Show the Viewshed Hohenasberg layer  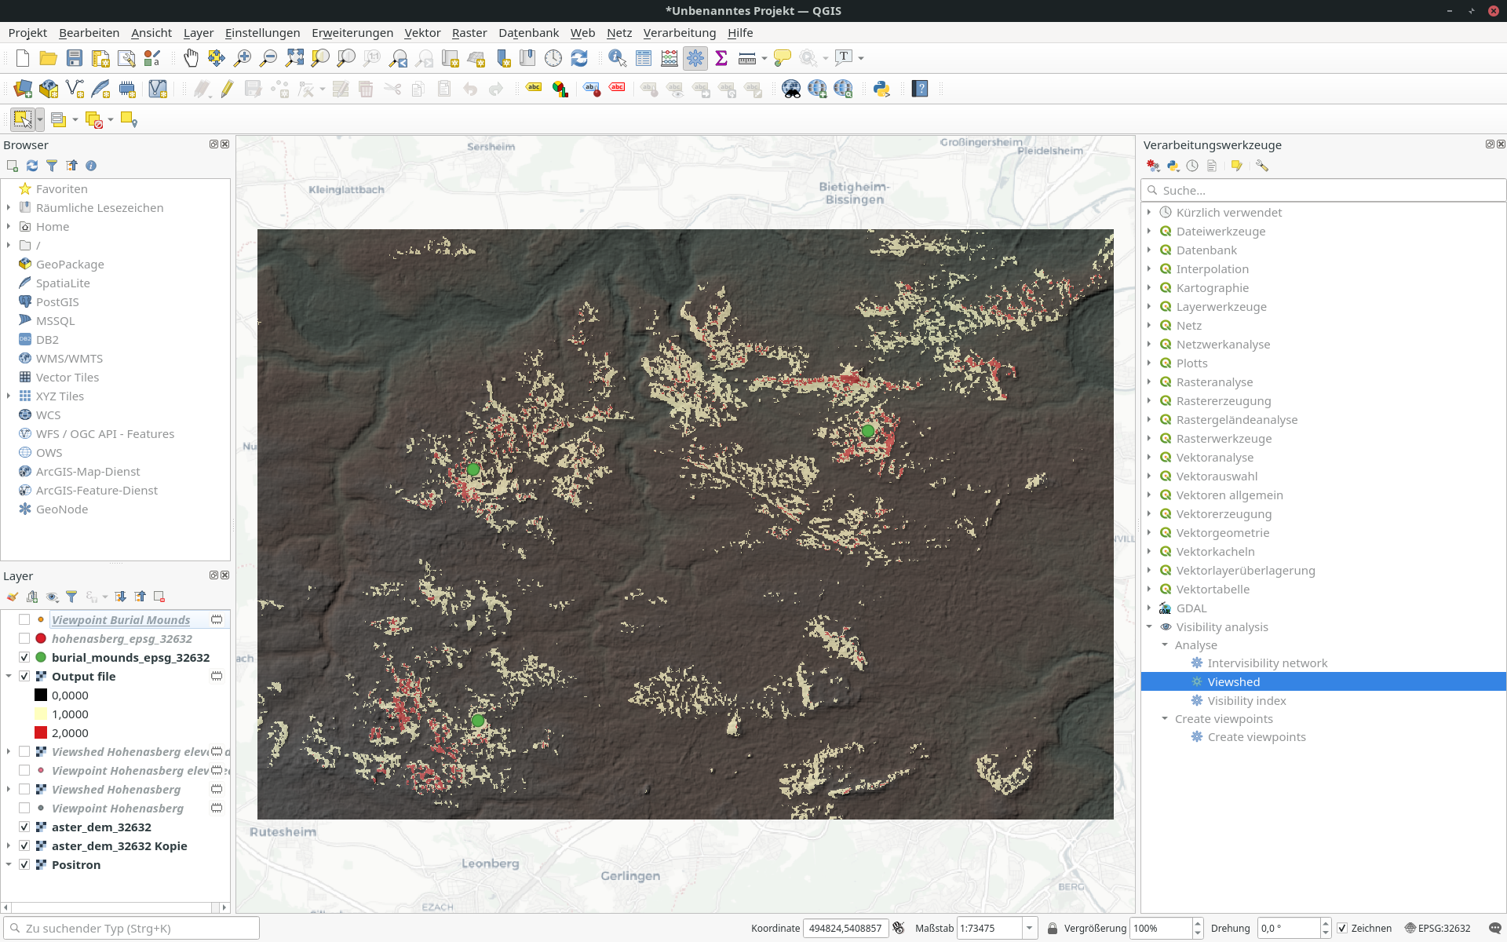pos(24,789)
